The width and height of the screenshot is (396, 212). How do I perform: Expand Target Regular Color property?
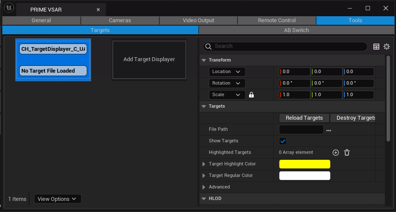204,176
